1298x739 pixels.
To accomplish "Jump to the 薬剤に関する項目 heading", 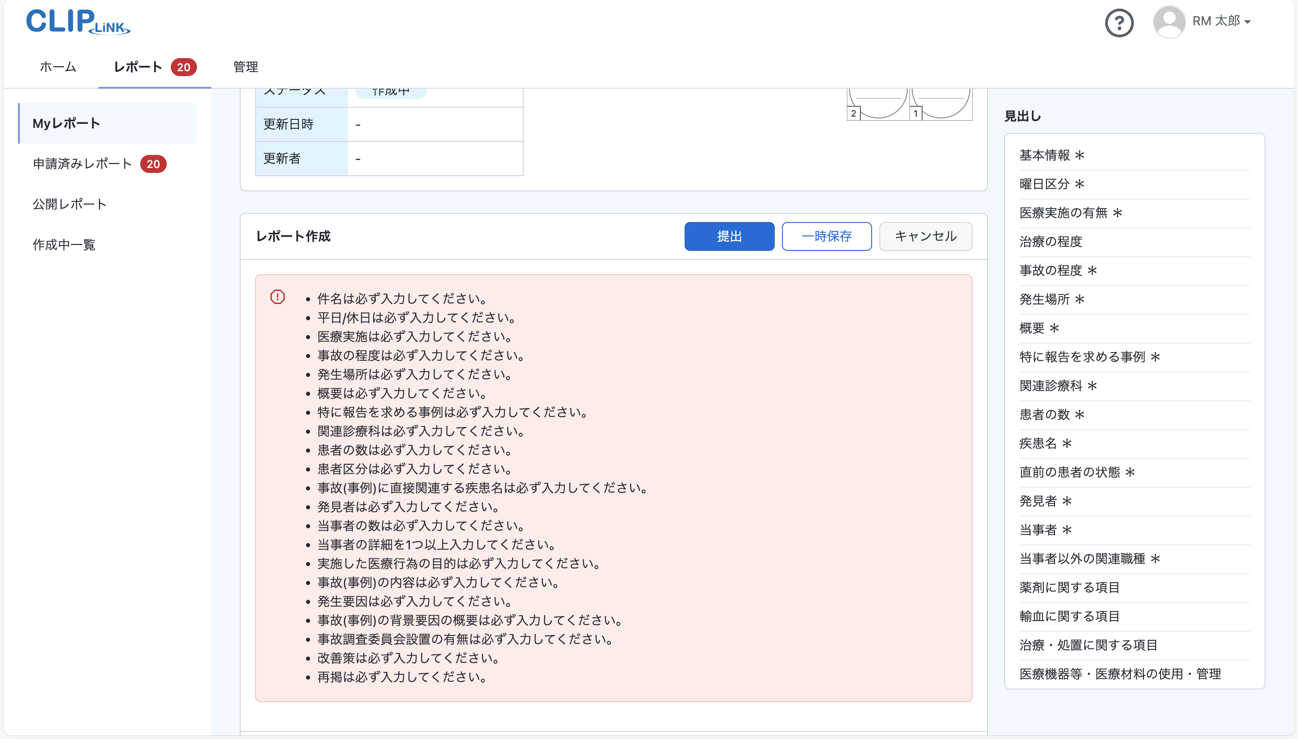I will (x=1069, y=587).
